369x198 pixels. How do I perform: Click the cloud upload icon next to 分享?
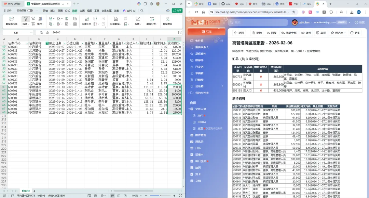(168, 11)
